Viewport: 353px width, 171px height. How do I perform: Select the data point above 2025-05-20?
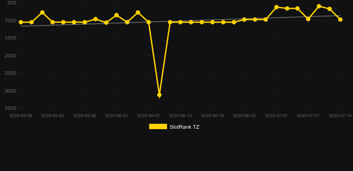point(53,22)
